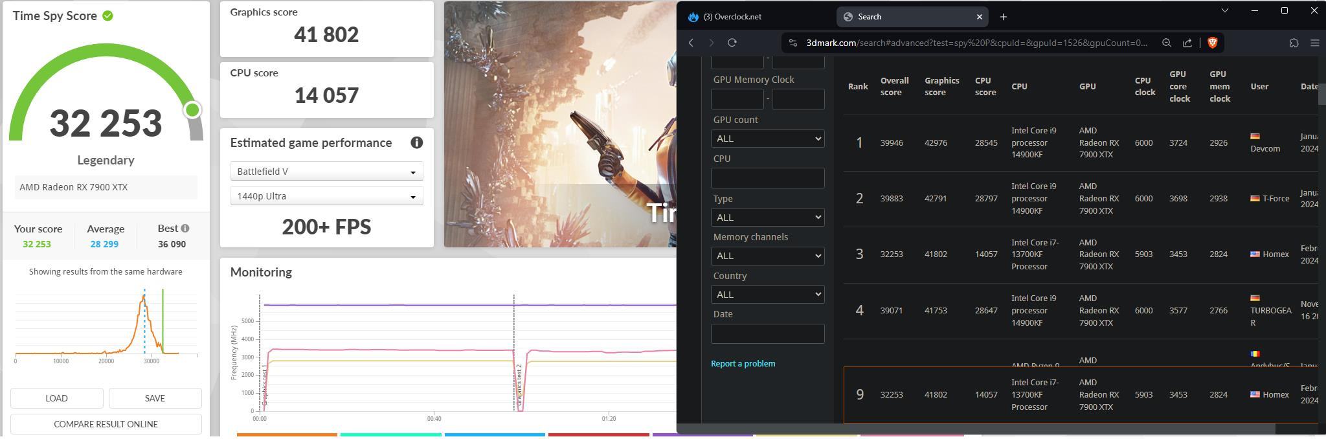Screen dimensions: 1326x439
Task: Click the Overall score column header
Action: click(x=894, y=87)
